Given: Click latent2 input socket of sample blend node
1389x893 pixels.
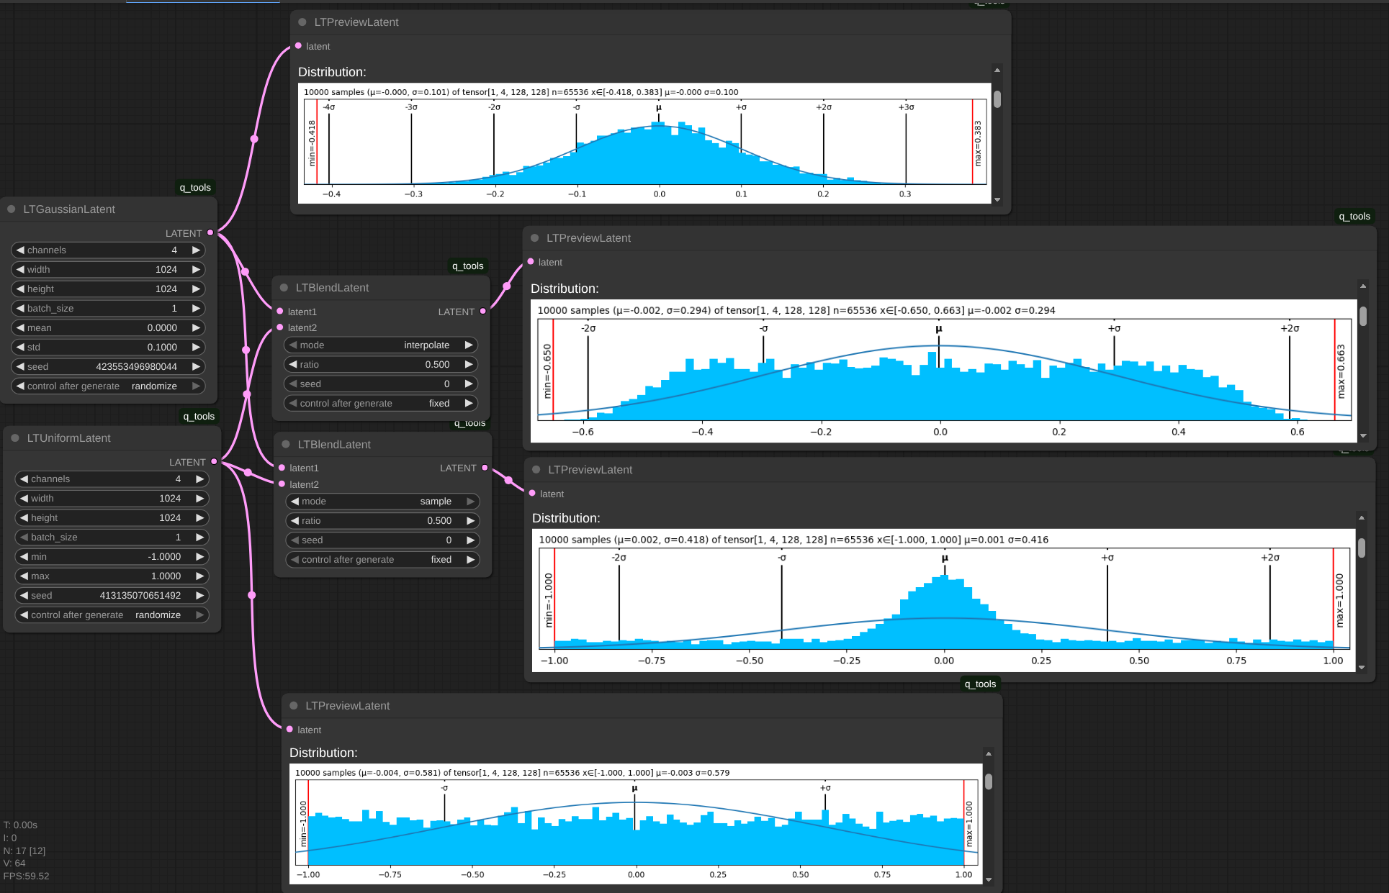Looking at the screenshot, I should (x=282, y=484).
